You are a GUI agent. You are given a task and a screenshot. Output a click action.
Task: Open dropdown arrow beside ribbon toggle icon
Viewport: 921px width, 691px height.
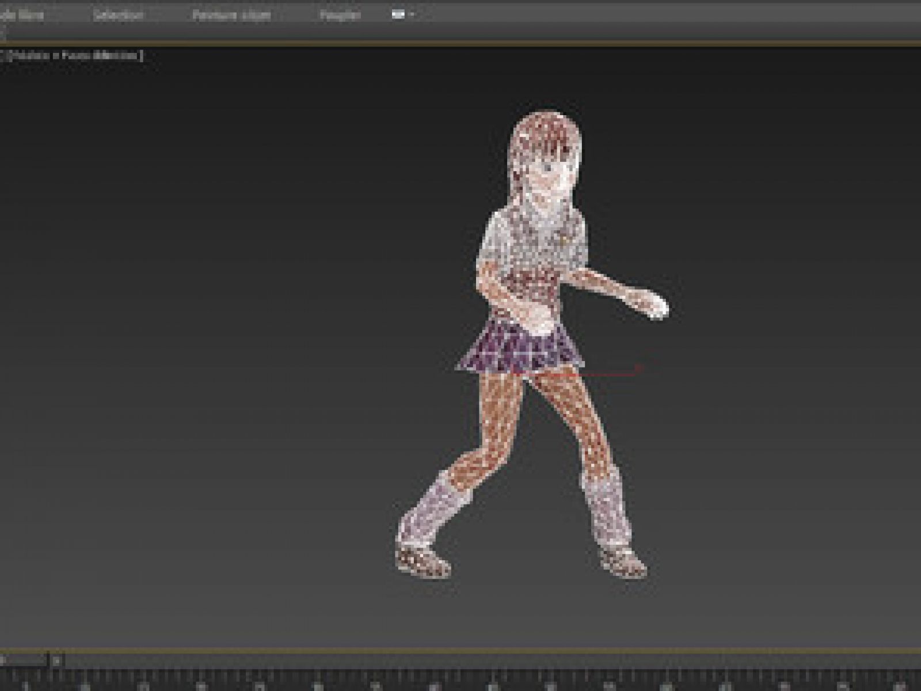pos(412,15)
